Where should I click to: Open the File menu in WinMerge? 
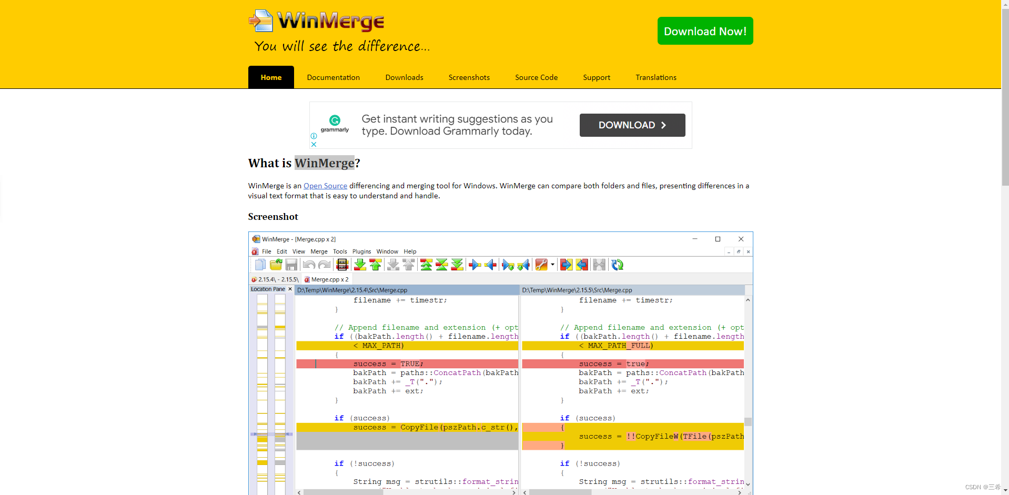click(267, 251)
